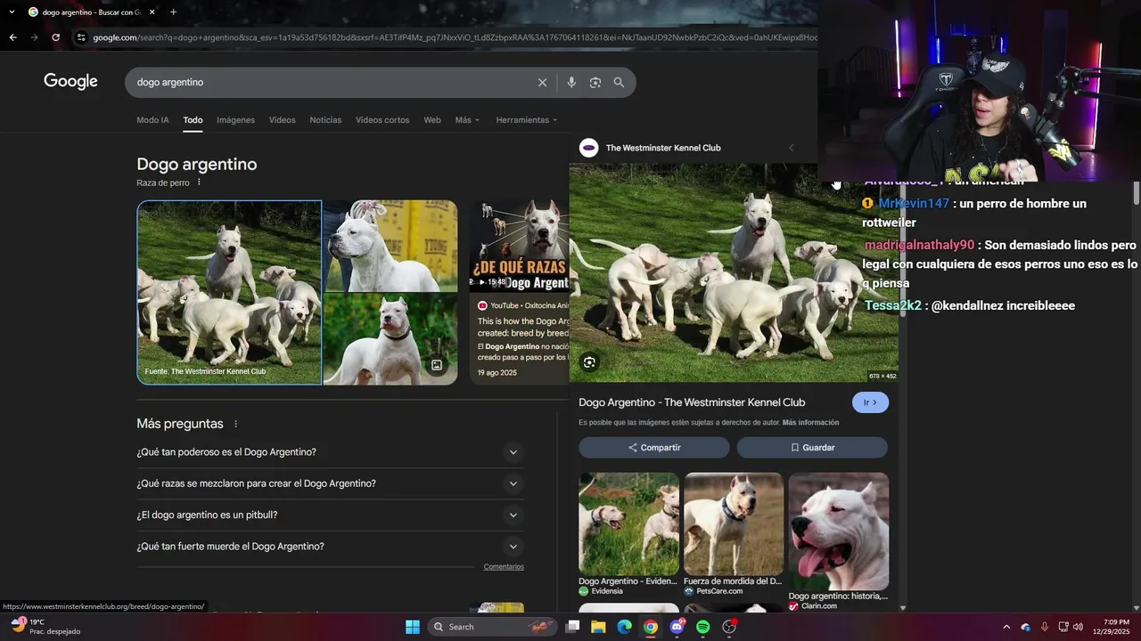
Task: Switch to Videos cortos tab
Action: click(x=382, y=120)
